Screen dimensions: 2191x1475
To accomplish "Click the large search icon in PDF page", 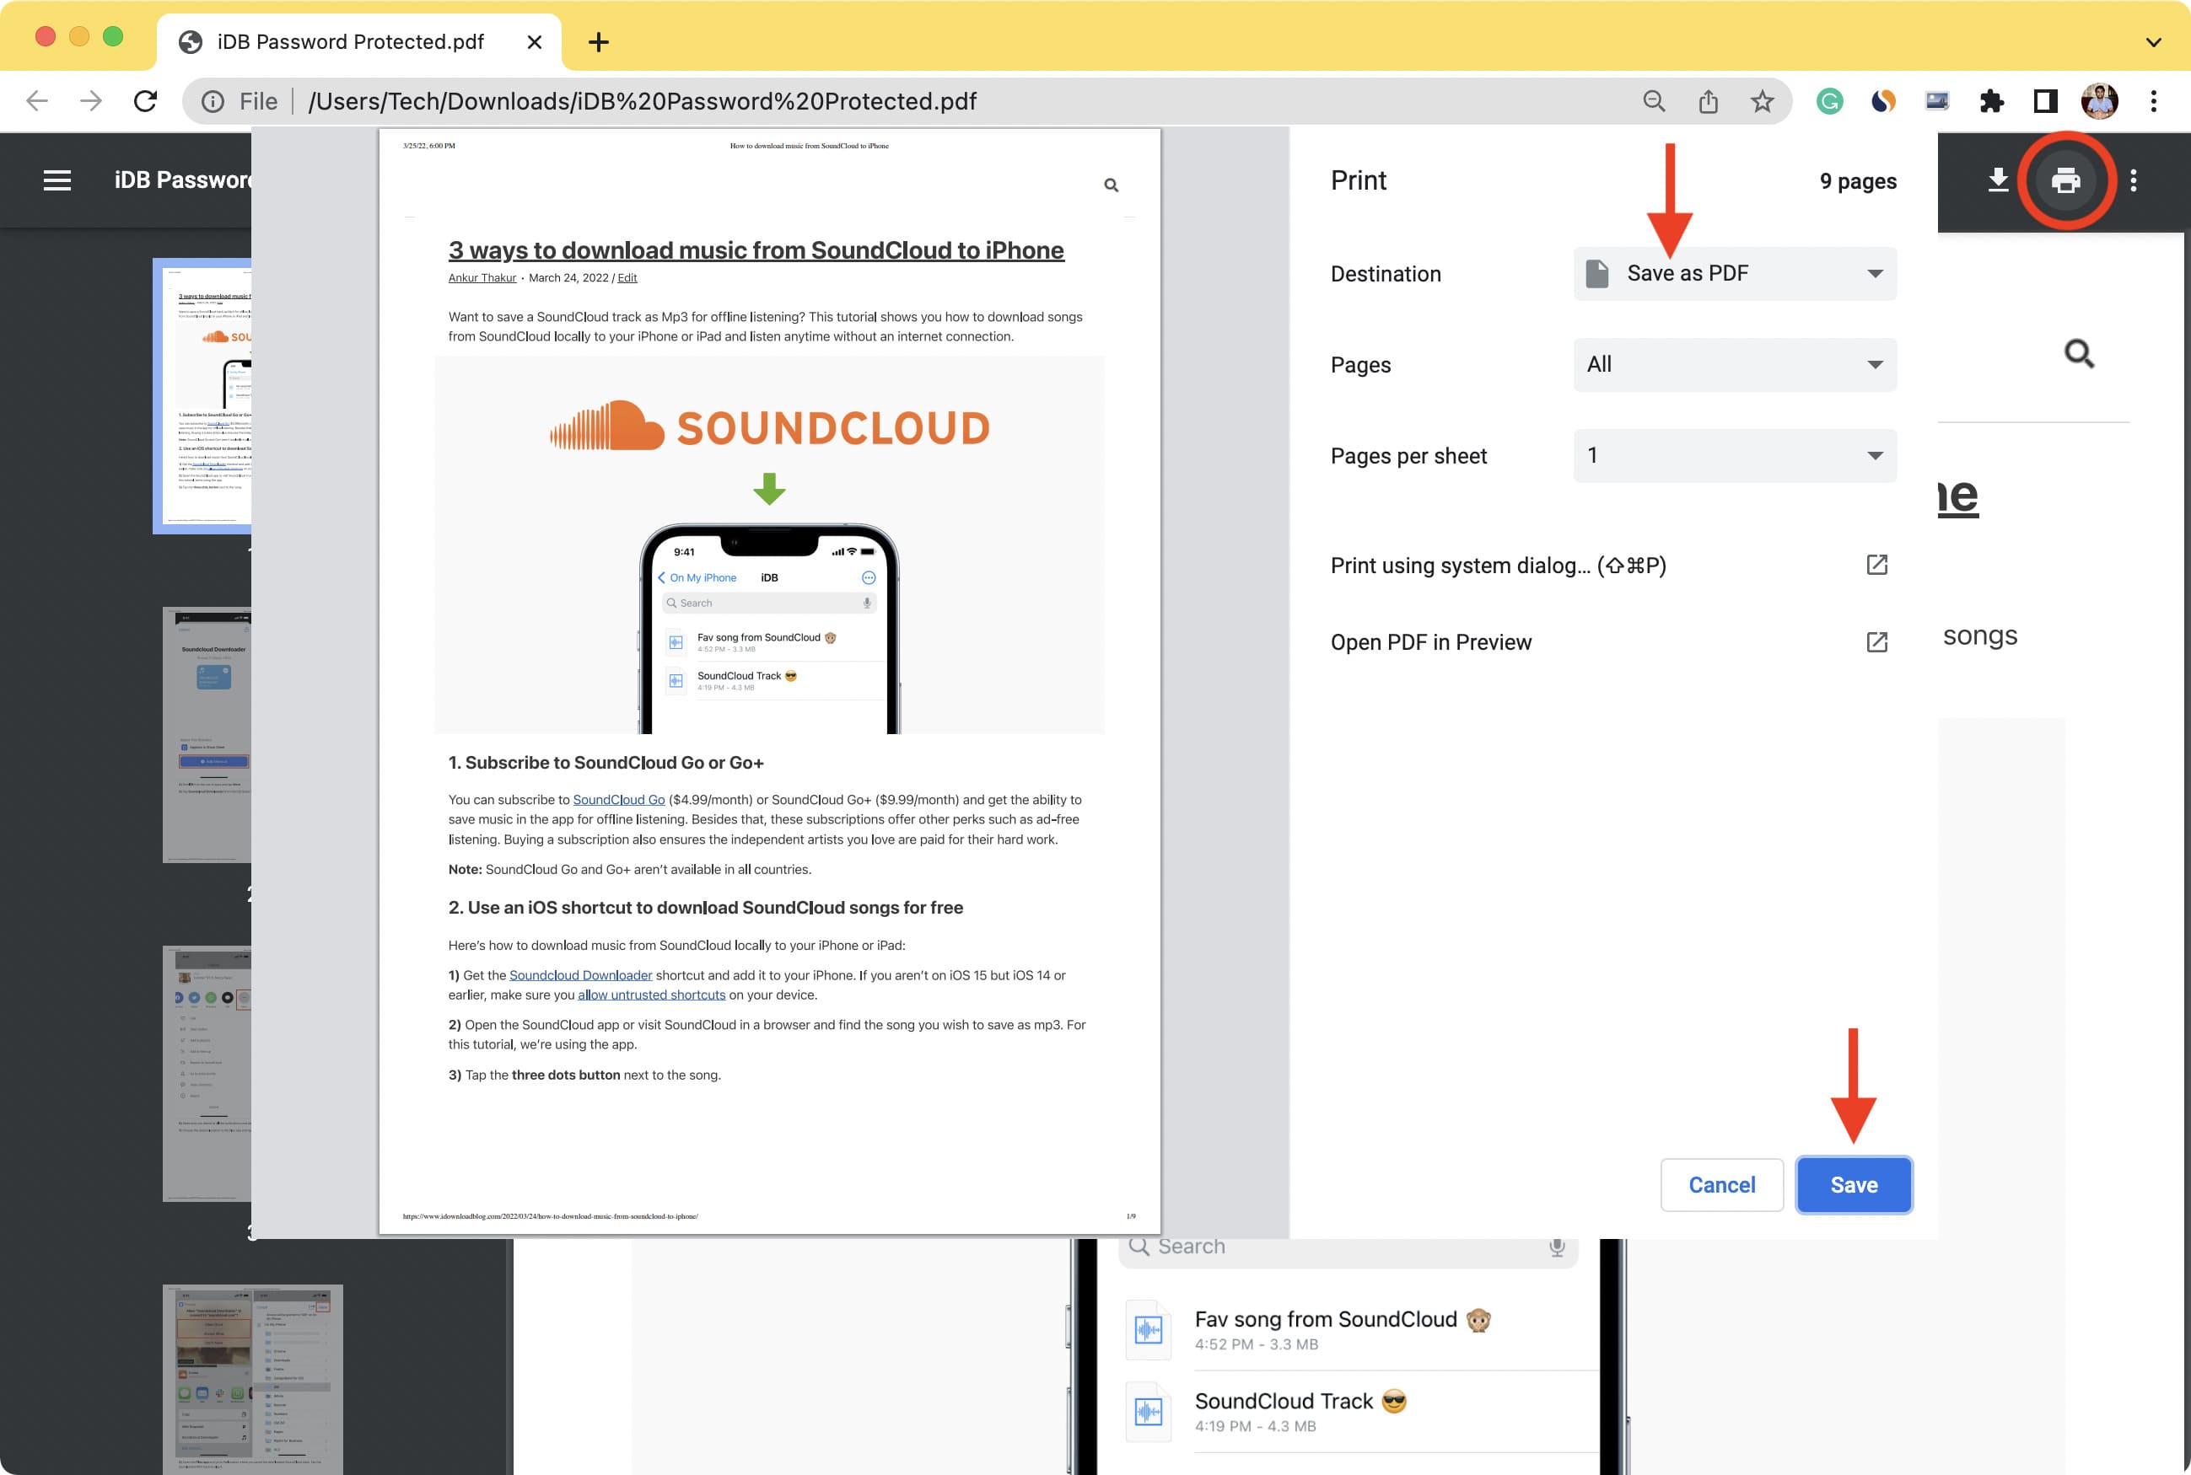I will [2079, 354].
